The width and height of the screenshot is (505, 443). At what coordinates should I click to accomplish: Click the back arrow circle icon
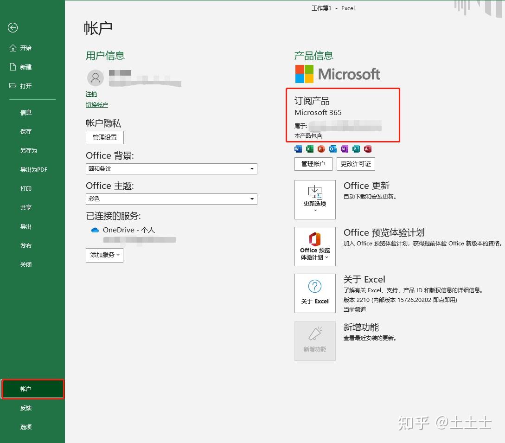click(x=13, y=28)
